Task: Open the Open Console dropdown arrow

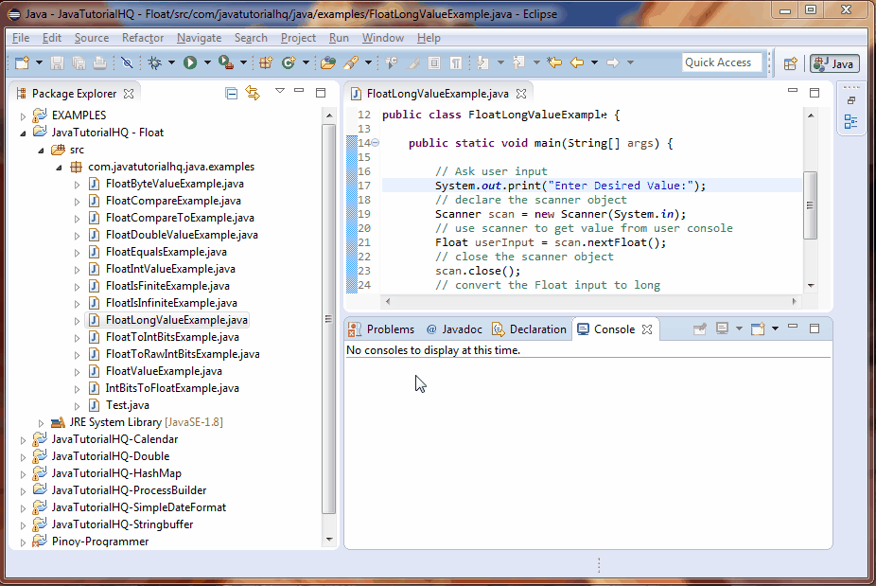Action: pos(775,329)
